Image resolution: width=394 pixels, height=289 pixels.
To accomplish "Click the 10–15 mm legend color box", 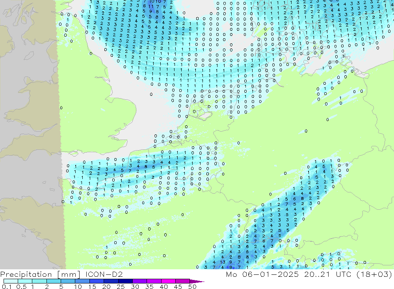I will tap(82, 281).
